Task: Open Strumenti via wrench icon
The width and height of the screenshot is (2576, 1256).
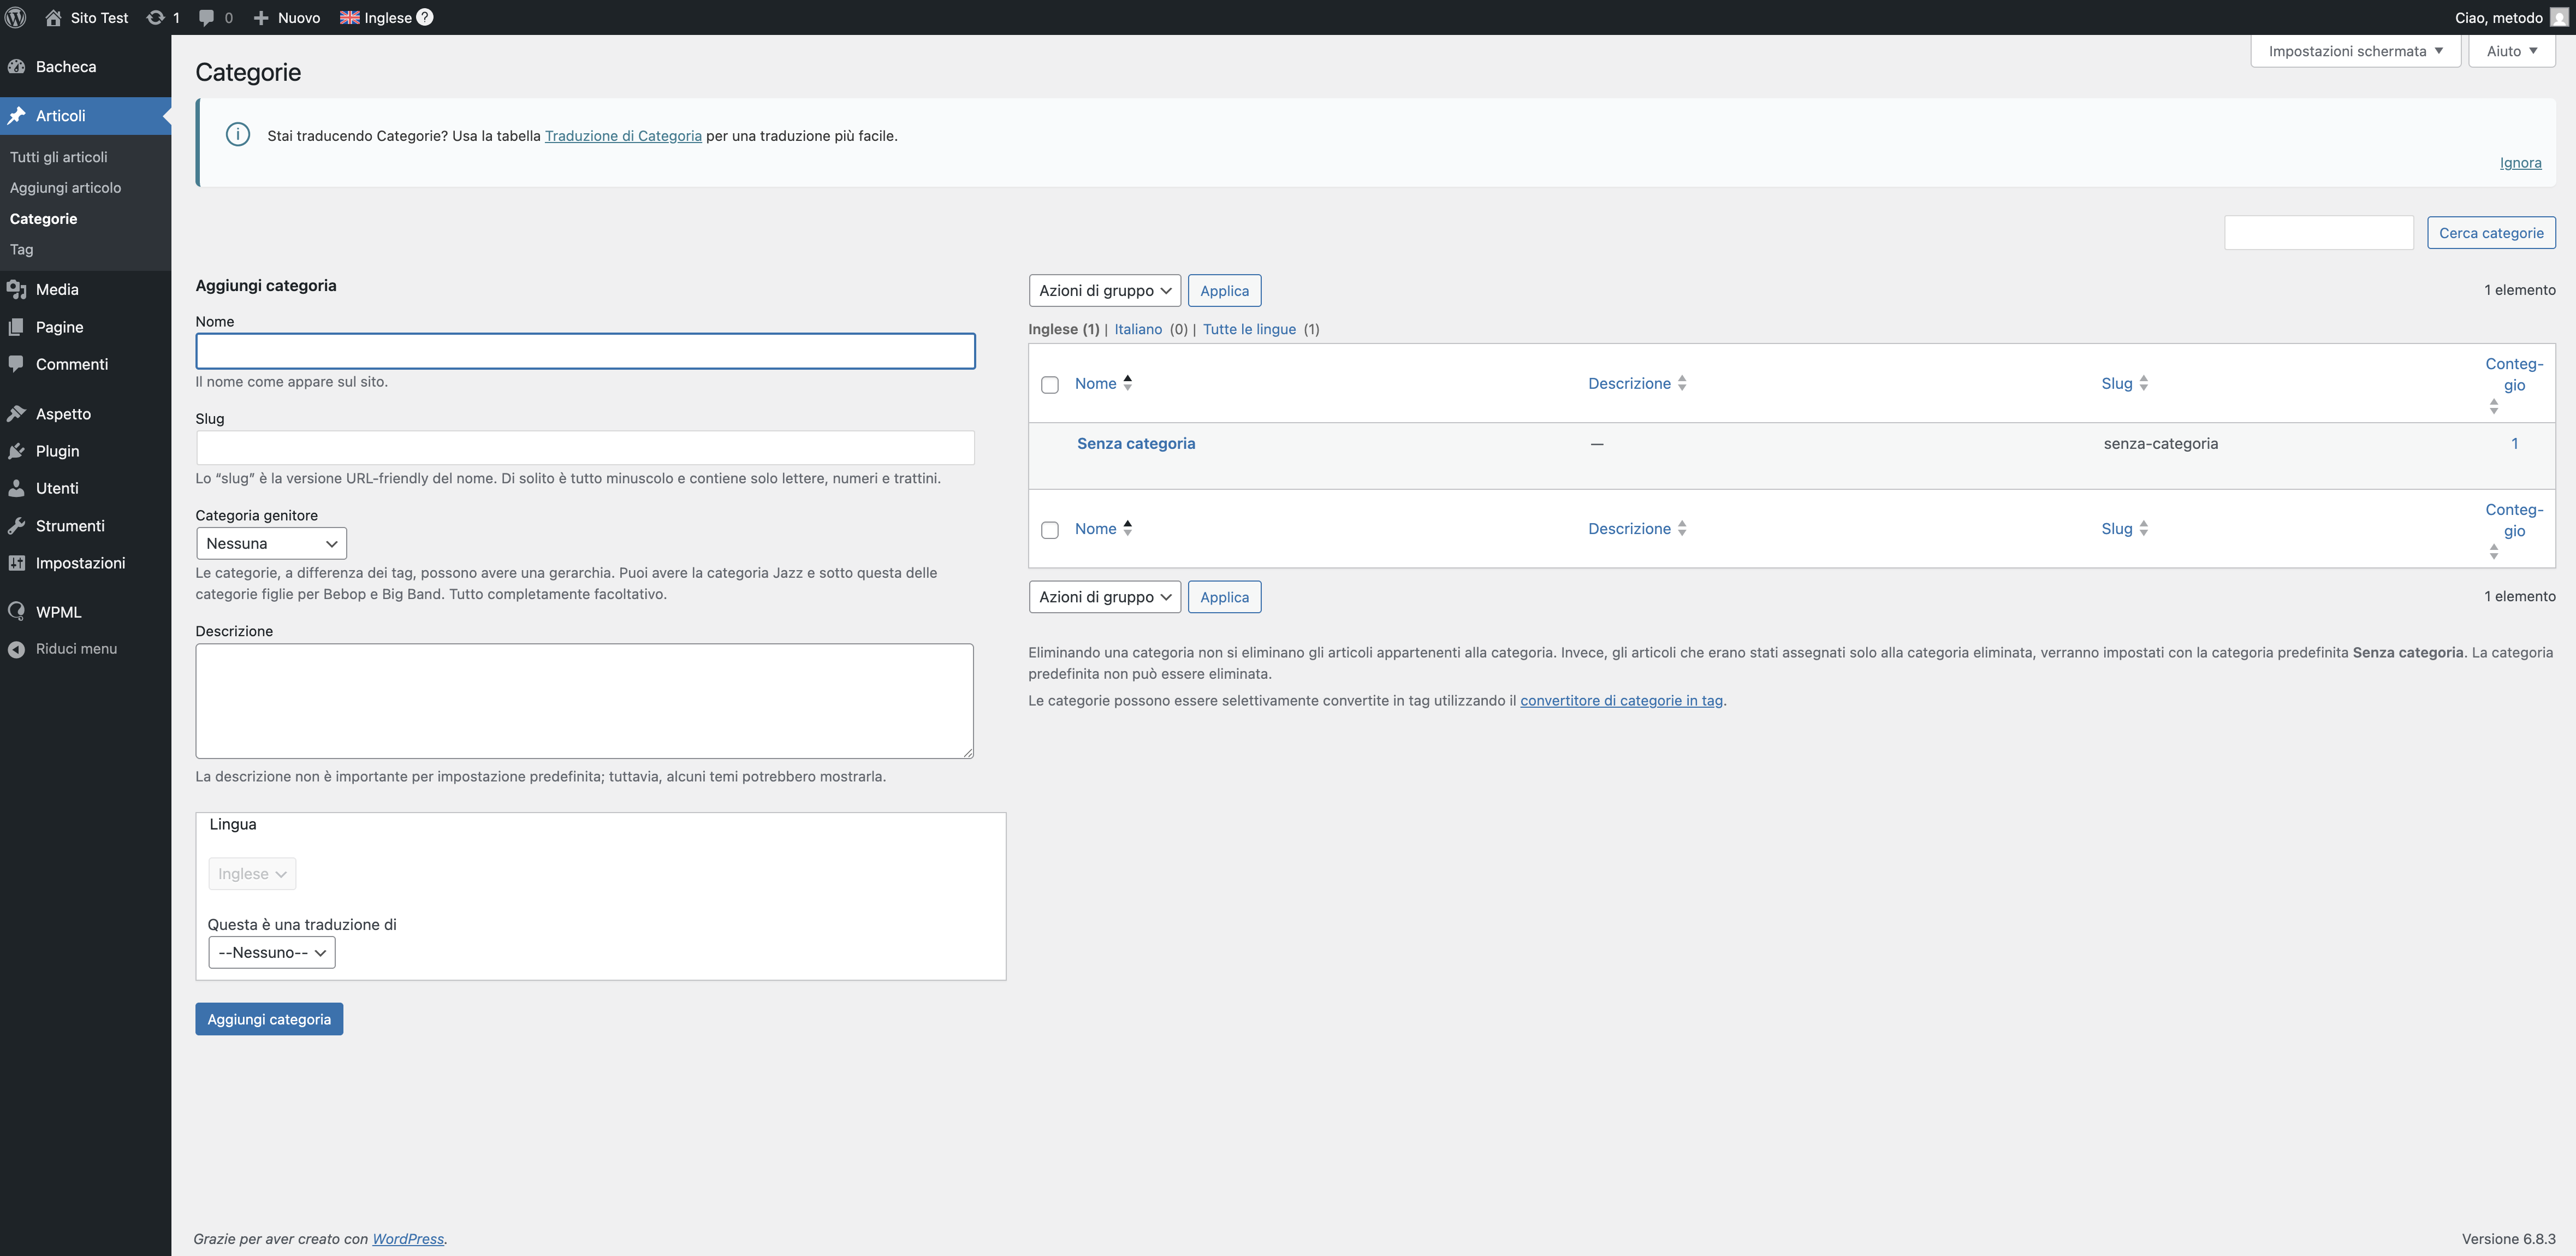Action: pyautogui.click(x=16, y=526)
